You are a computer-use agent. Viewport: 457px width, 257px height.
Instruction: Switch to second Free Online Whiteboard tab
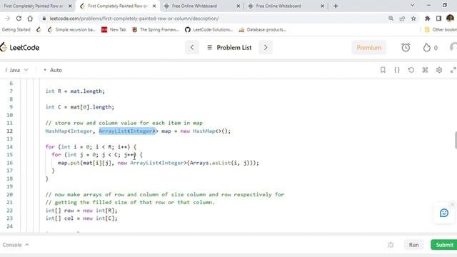[278, 6]
